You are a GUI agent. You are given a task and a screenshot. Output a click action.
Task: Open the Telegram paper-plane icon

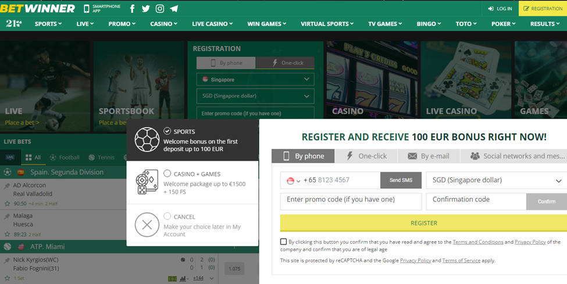174,9
